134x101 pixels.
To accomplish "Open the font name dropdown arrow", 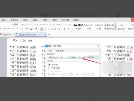I will 13,25.
